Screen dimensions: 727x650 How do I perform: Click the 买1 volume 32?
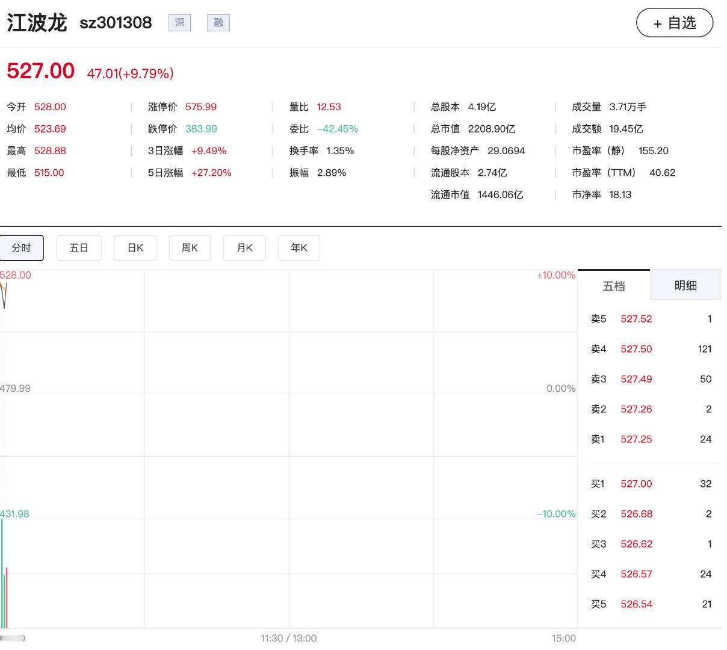click(706, 484)
